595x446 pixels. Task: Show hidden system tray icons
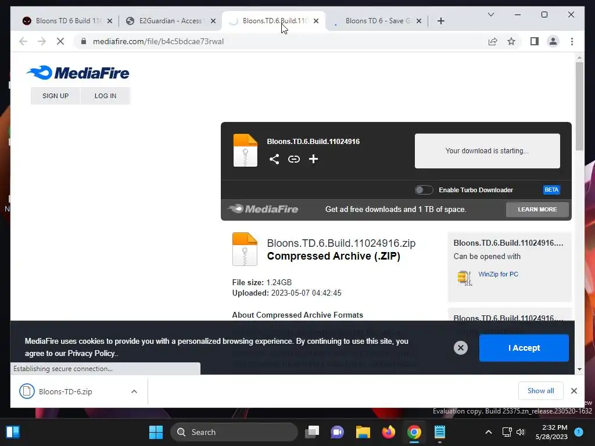pyautogui.click(x=488, y=432)
